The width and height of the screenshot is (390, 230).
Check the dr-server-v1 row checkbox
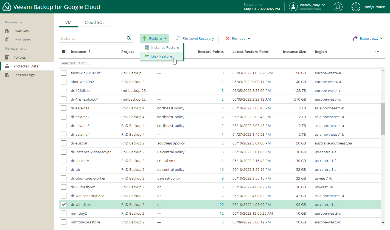coord(64,161)
